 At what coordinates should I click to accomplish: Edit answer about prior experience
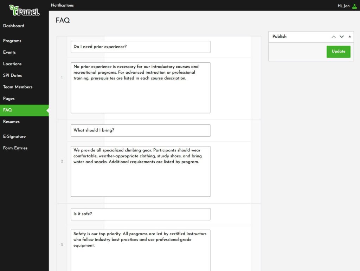click(141, 88)
